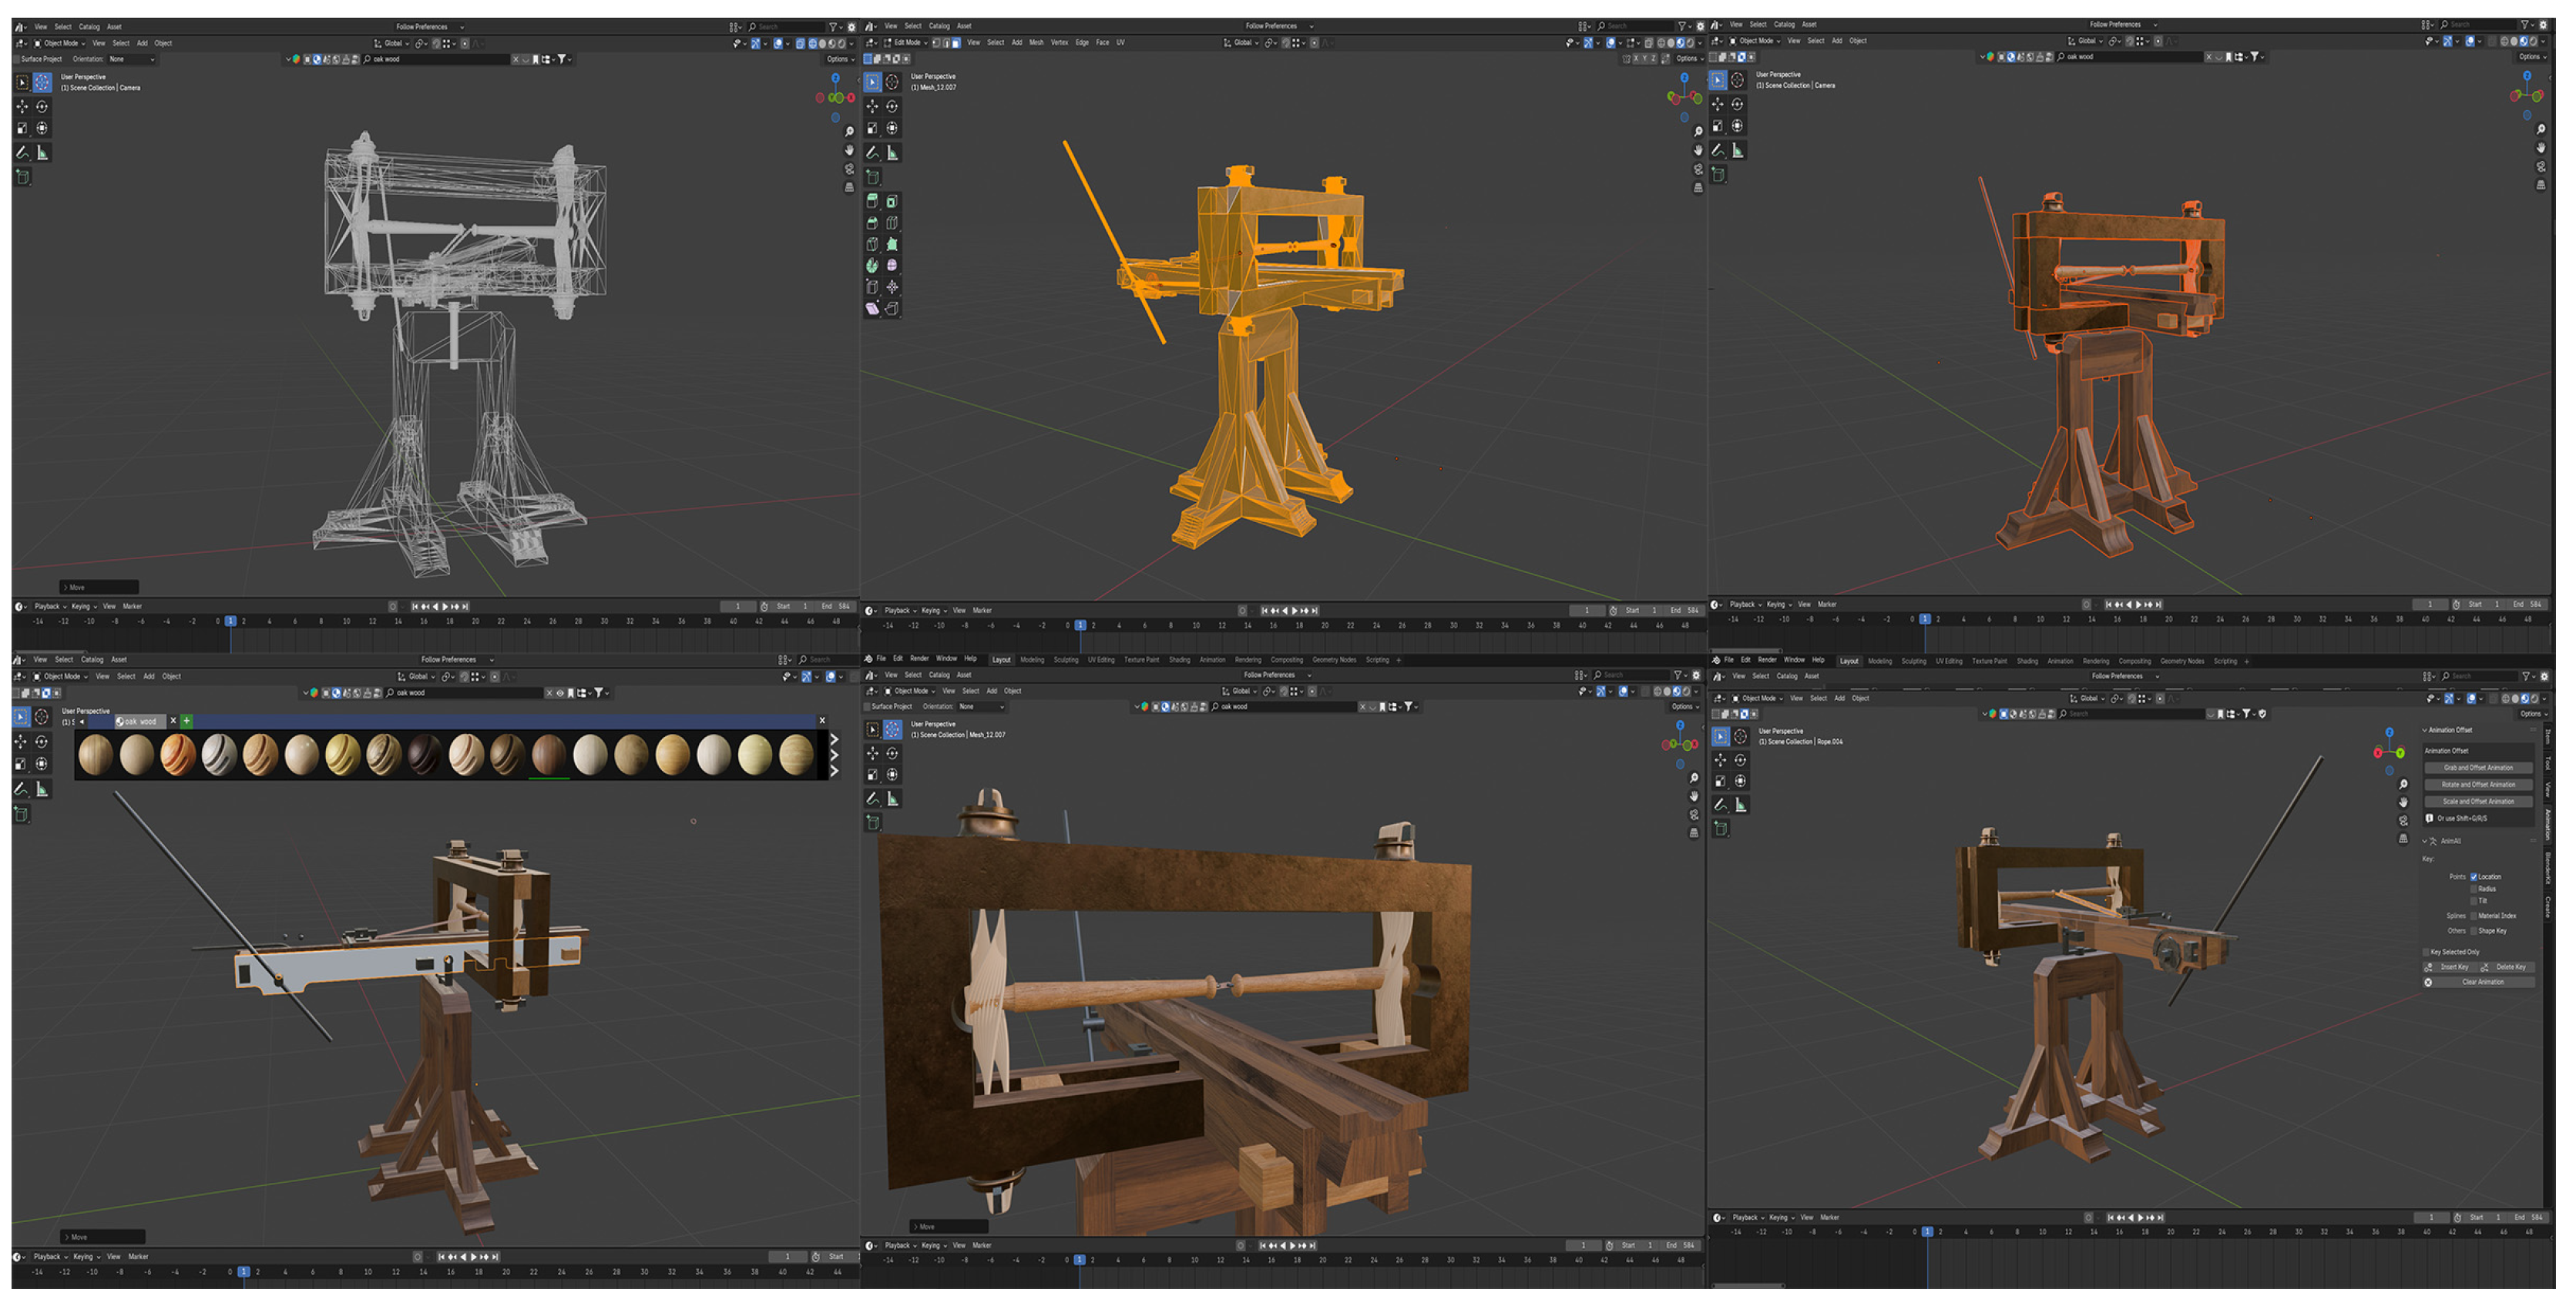
Task: Enable the Shape Key checkbox
Action: pyautogui.click(x=2474, y=930)
